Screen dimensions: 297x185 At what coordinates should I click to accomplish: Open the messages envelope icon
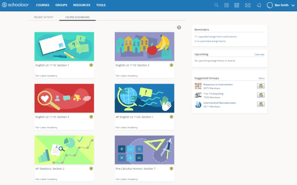point(248,5)
